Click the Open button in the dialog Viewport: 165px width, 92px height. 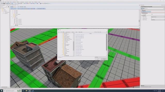click(x=98, y=59)
